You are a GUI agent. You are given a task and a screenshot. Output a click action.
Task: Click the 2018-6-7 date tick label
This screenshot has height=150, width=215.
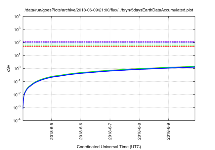(x=110, y=131)
